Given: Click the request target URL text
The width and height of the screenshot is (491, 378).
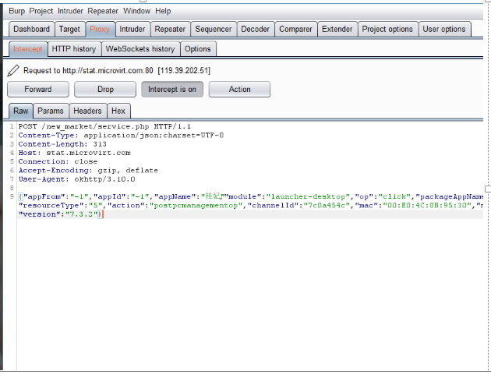Looking at the screenshot, I should click(108, 71).
